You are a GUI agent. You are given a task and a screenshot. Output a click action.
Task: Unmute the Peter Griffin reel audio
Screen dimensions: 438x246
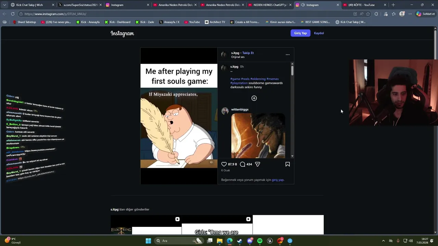coord(211,162)
